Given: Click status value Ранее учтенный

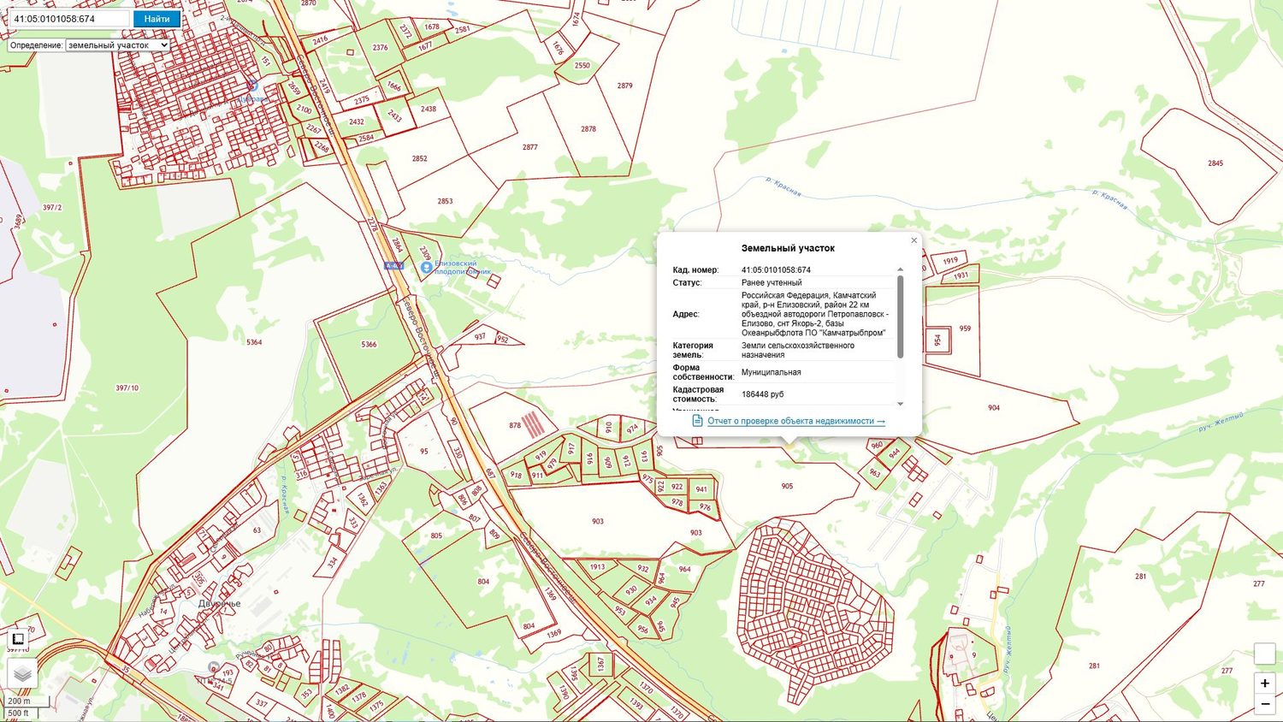Looking at the screenshot, I should (772, 282).
